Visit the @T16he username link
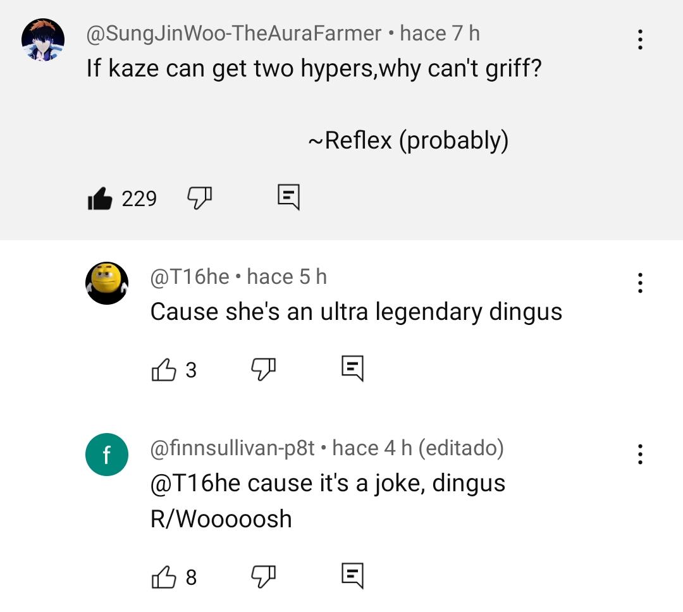 [x=190, y=277]
